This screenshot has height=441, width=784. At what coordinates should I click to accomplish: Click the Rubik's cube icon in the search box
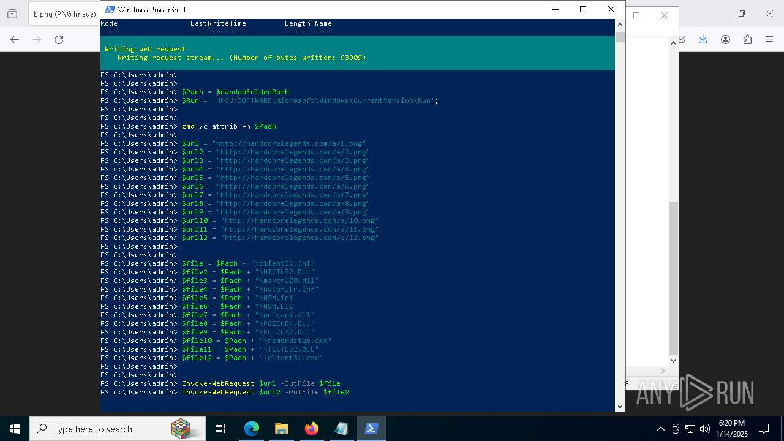click(181, 429)
